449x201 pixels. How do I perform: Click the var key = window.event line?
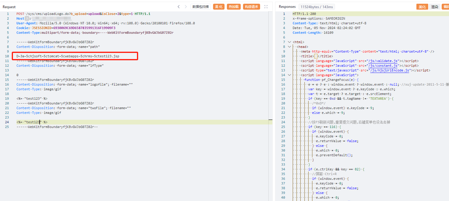click(351, 89)
